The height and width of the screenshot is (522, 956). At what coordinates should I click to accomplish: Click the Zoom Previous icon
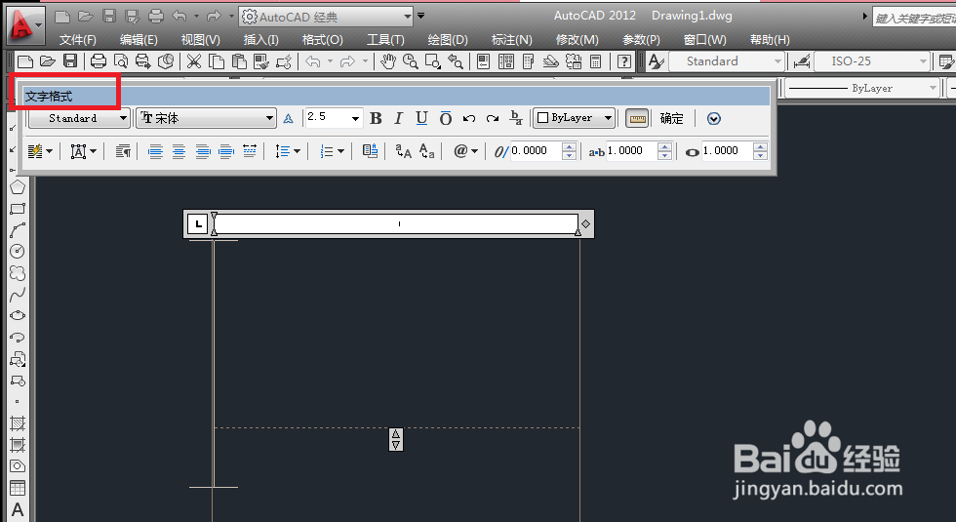coord(456,60)
